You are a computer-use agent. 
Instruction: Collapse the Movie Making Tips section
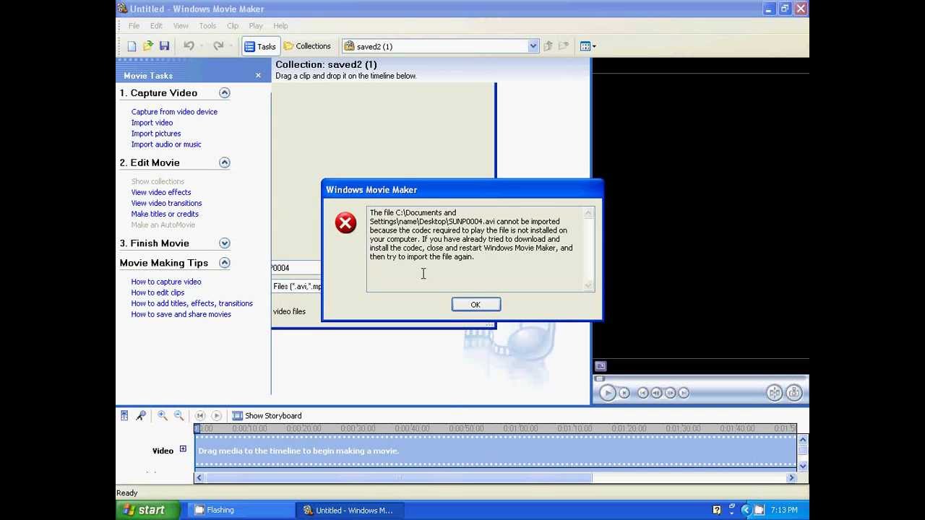tap(225, 263)
